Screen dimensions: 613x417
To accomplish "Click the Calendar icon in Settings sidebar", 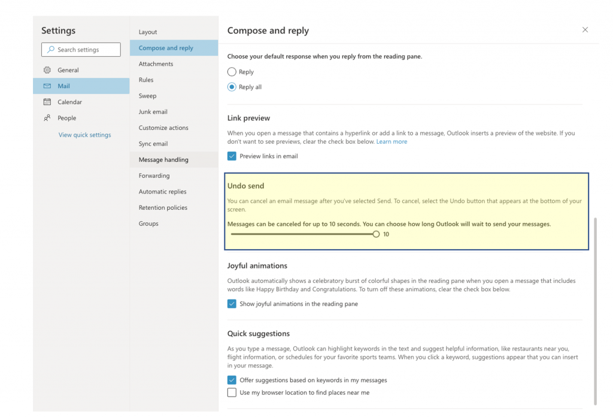I will (47, 102).
